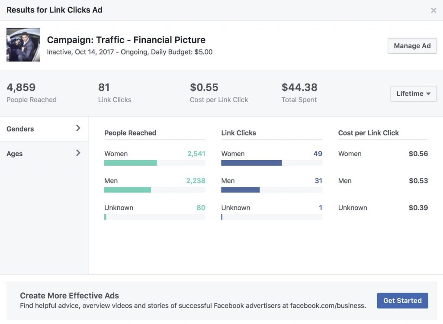Click the Manage Ad button

412,46
